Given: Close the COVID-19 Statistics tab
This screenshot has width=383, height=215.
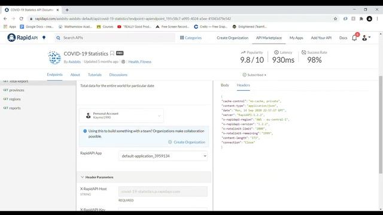Looking at the screenshot, I should (x=57, y=10).
